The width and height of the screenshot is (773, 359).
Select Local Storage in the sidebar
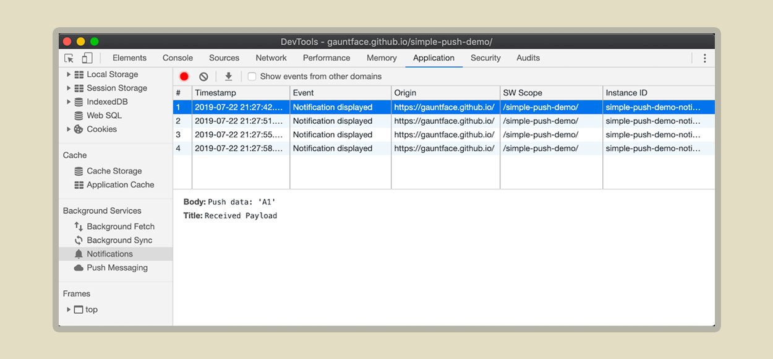point(113,74)
